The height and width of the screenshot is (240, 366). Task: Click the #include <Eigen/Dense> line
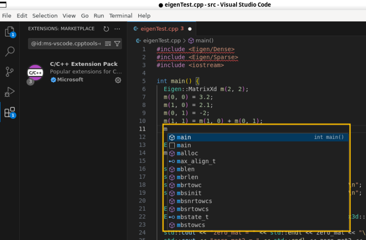click(196, 49)
